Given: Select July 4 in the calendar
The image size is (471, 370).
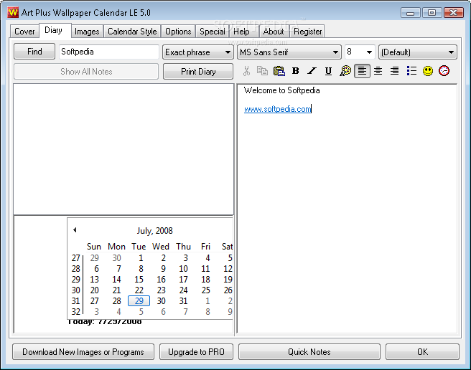Looking at the screenshot, I should (207, 257).
